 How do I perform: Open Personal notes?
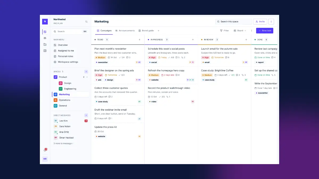[70, 56]
